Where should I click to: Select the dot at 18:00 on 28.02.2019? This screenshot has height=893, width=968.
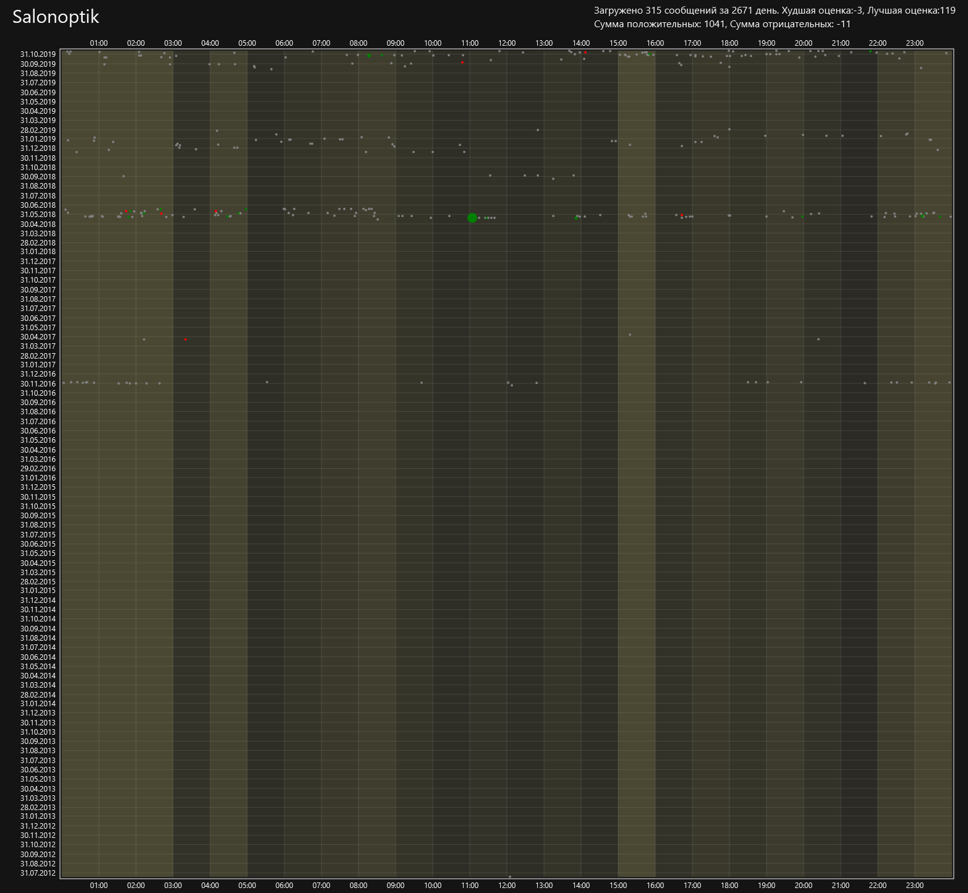point(729,129)
